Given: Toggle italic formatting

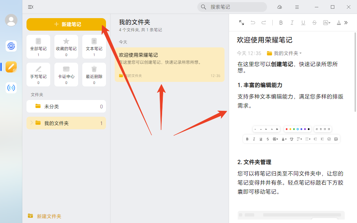Looking at the screenshot, I should pos(292,23).
